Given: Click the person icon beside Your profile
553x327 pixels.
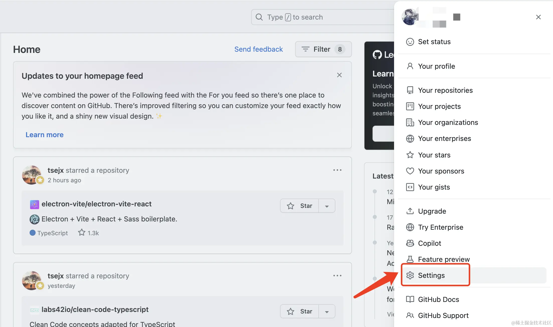Looking at the screenshot, I should [410, 66].
